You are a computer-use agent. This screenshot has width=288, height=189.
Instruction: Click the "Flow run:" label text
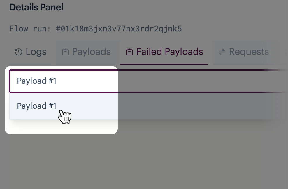coord(30,29)
